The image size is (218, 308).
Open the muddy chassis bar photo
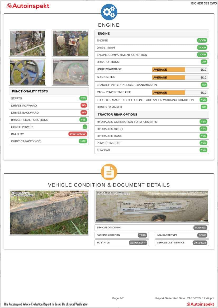(49, 213)
